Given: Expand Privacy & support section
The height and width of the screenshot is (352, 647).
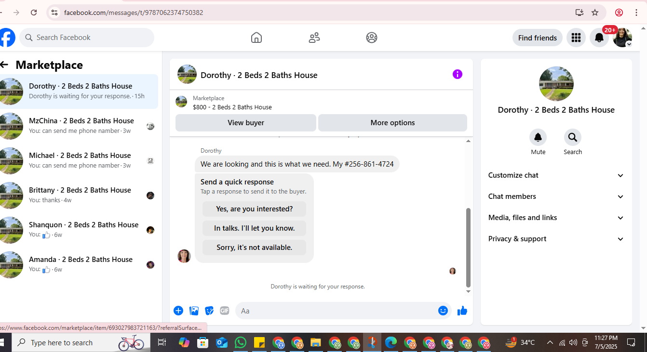Looking at the screenshot, I should coord(556,239).
